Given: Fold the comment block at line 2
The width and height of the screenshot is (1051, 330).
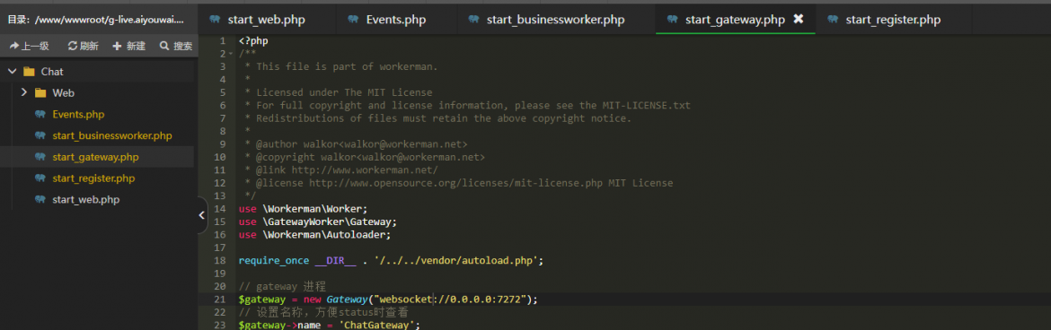Looking at the screenshot, I should click(231, 54).
